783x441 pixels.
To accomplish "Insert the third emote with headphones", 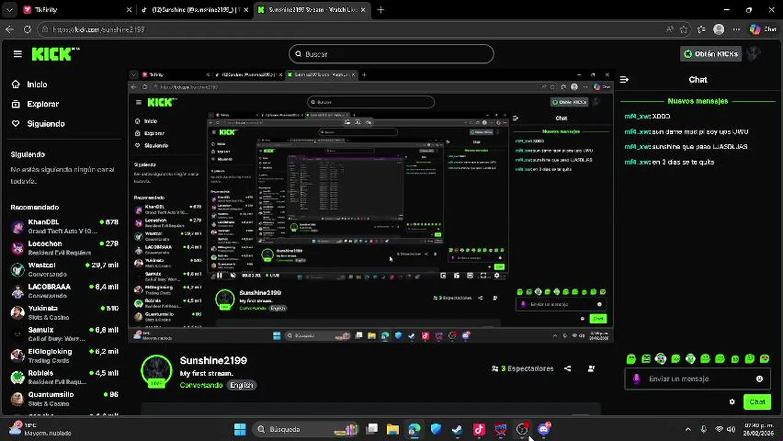I will pyautogui.click(x=660, y=359).
